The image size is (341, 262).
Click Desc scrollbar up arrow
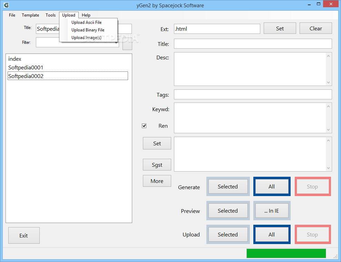(x=328, y=56)
